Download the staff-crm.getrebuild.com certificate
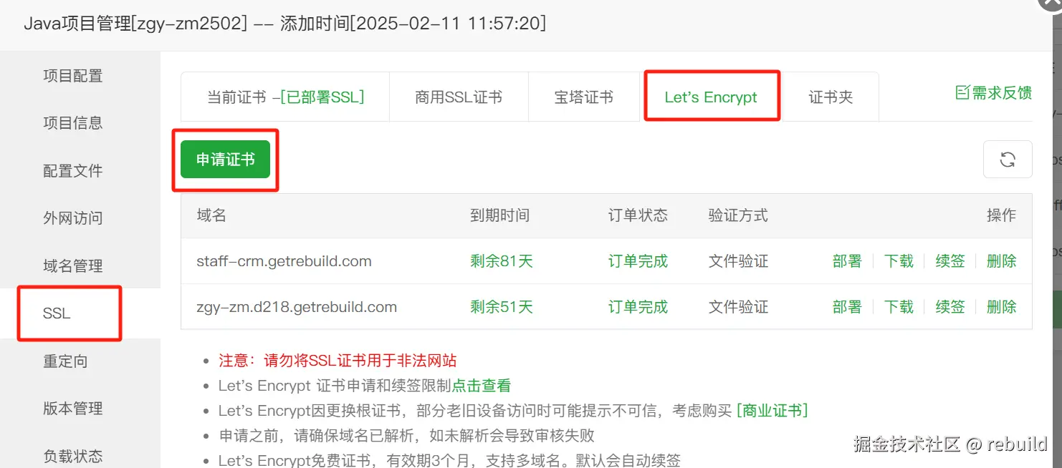The image size is (1062, 468). point(899,261)
